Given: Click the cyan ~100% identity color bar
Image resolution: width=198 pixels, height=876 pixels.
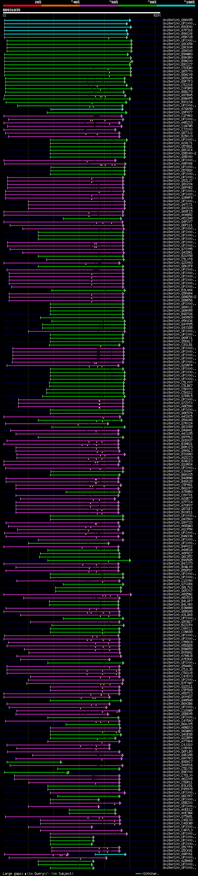Looking at the screenshot, I should [x=176, y=6].
